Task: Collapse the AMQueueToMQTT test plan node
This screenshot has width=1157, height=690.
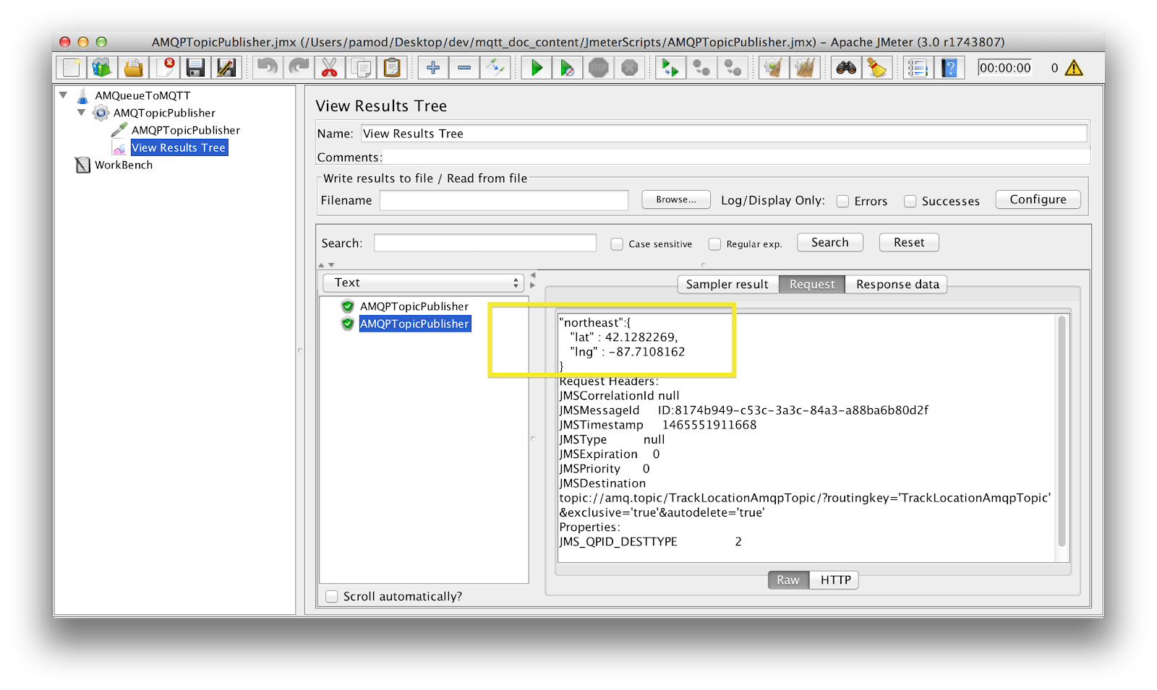Action: tap(64, 95)
